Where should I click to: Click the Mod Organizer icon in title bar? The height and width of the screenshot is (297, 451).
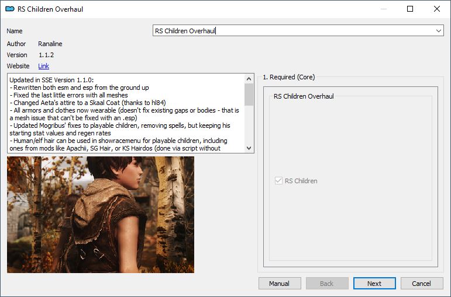tap(10, 9)
